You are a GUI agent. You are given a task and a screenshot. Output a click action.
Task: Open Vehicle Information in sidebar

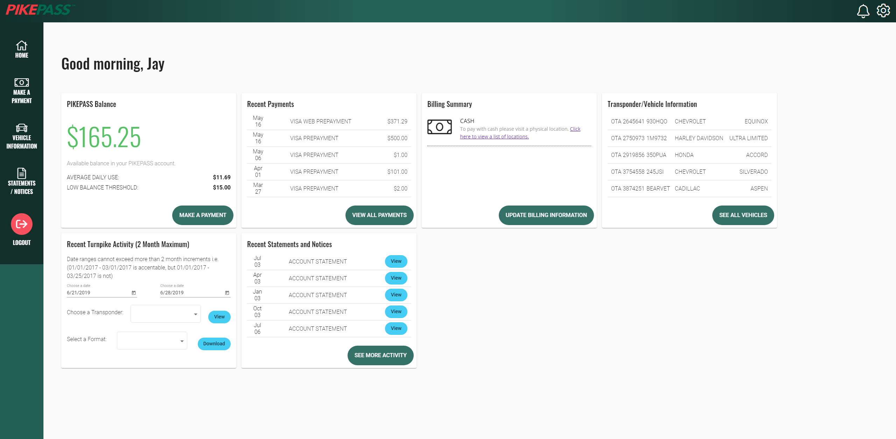click(22, 137)
